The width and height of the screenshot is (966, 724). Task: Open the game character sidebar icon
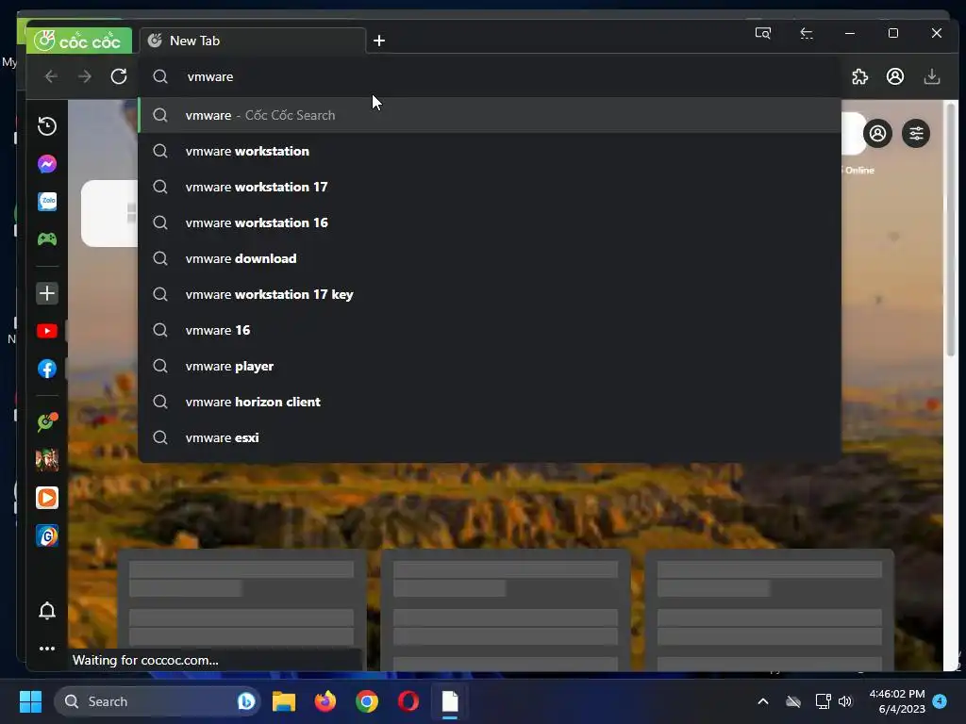point(47,460)
